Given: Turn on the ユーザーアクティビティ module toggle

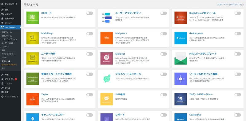Looking at the screenshot, I should [164, 13].
